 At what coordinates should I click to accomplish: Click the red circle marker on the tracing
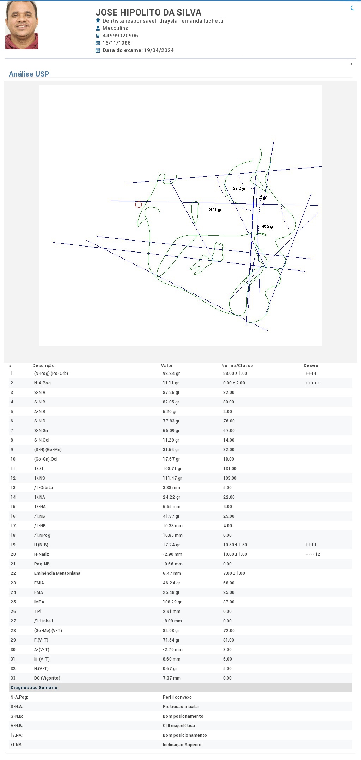pyautogui.click(x=139, y=205)
